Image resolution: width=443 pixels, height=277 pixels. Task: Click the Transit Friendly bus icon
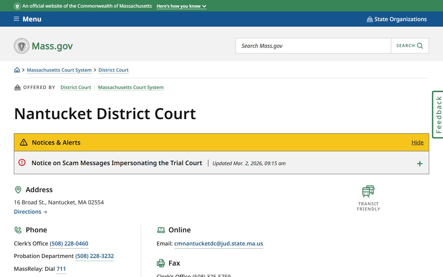click(368, 191)
